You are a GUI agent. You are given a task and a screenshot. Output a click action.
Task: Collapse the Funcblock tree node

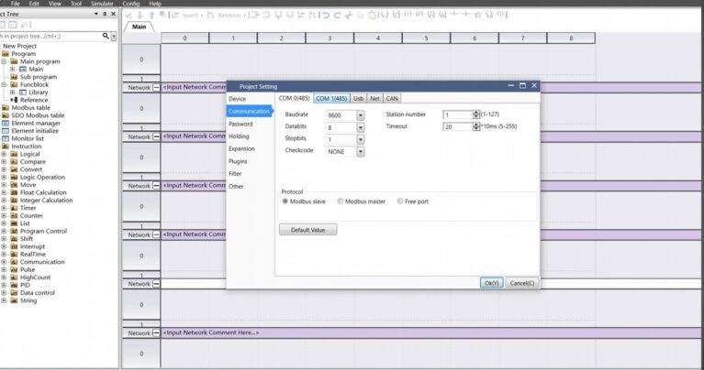(4, 84)
